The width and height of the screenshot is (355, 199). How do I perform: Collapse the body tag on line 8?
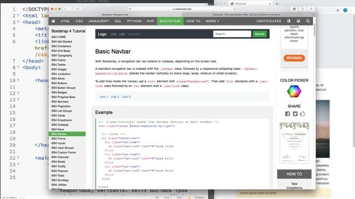point(18,67)
